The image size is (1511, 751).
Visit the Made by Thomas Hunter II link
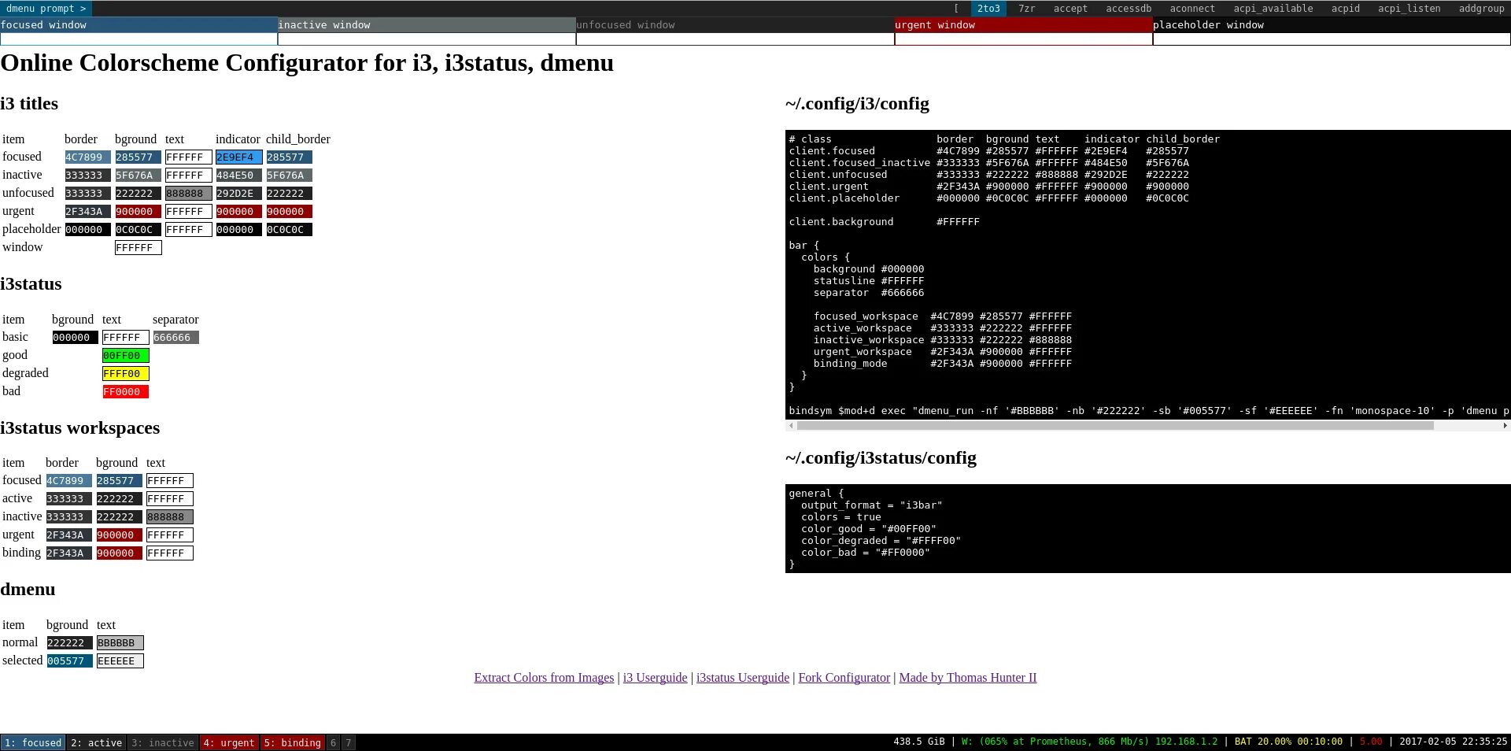[968, 678]
